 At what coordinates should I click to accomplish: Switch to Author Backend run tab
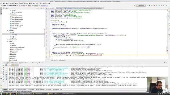[11, 63]
